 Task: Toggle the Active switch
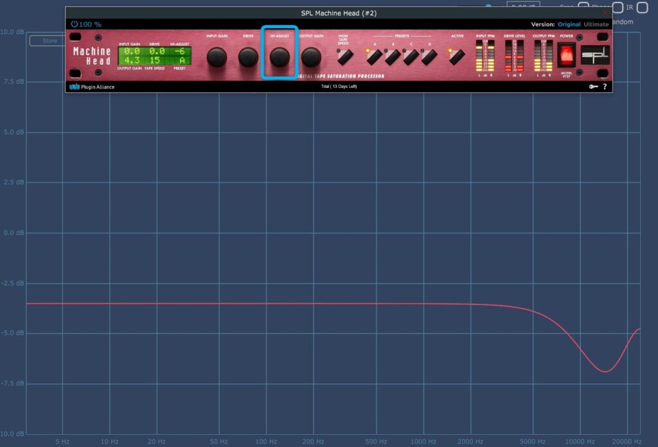pos(457,57)
